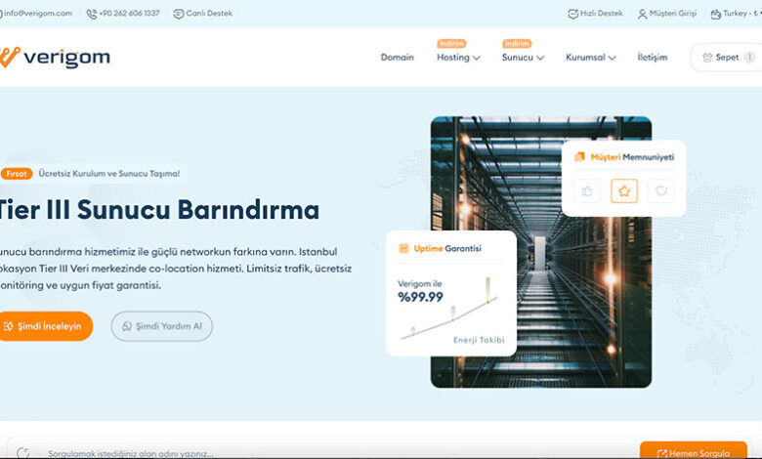Click the info@verigom.com email link
Screen dimensions: 762x459
tap(37, 14)
